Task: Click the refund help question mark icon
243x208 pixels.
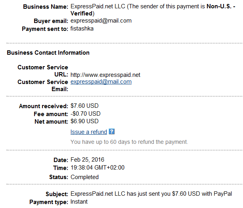Action: pyautogui.click(x=111, y=132)
